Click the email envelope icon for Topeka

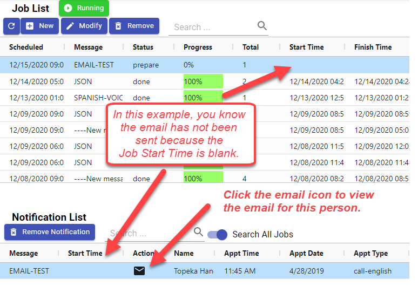coord(139,271)
